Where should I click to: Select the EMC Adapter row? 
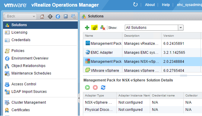(142, 53)
